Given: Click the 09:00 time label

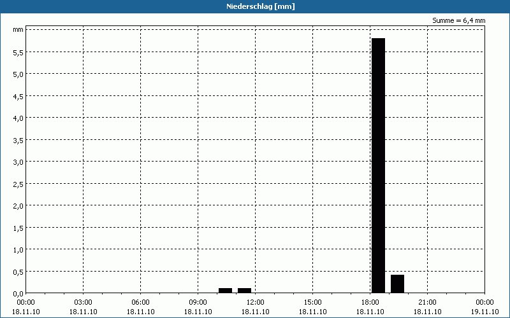Looking at the screenshot, I should [x=198, y=303].
